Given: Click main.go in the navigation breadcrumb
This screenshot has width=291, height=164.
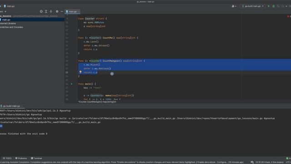Looking at the screenshot, I should pos(9,6).
